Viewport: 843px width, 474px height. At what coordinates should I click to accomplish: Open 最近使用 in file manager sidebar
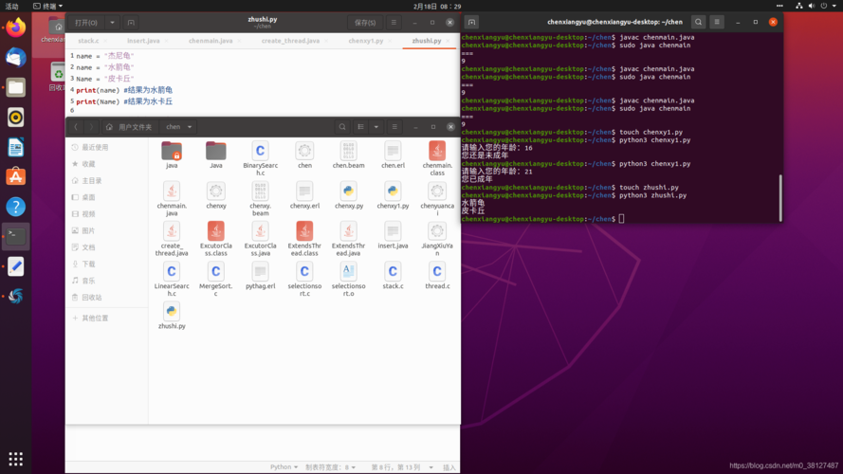pyautogui.click(x=106, y=147)
